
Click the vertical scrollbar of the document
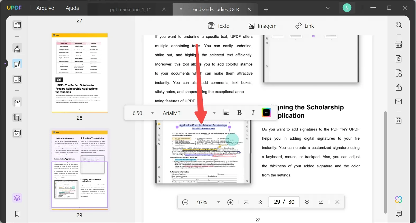385,162
